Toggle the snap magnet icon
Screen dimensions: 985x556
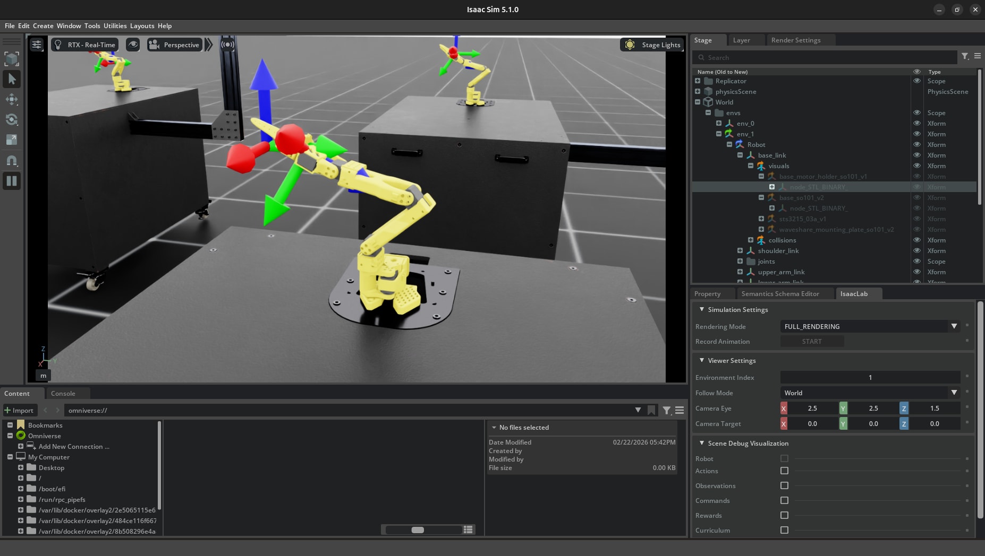click(12, 160)
